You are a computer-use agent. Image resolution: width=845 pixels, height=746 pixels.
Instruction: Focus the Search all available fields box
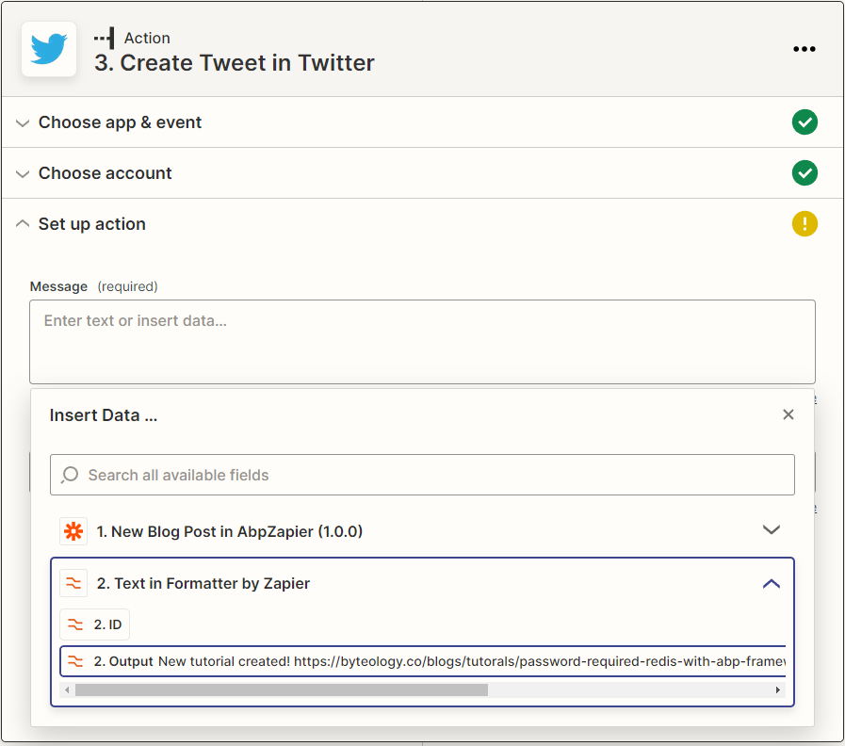click(422, 475)
